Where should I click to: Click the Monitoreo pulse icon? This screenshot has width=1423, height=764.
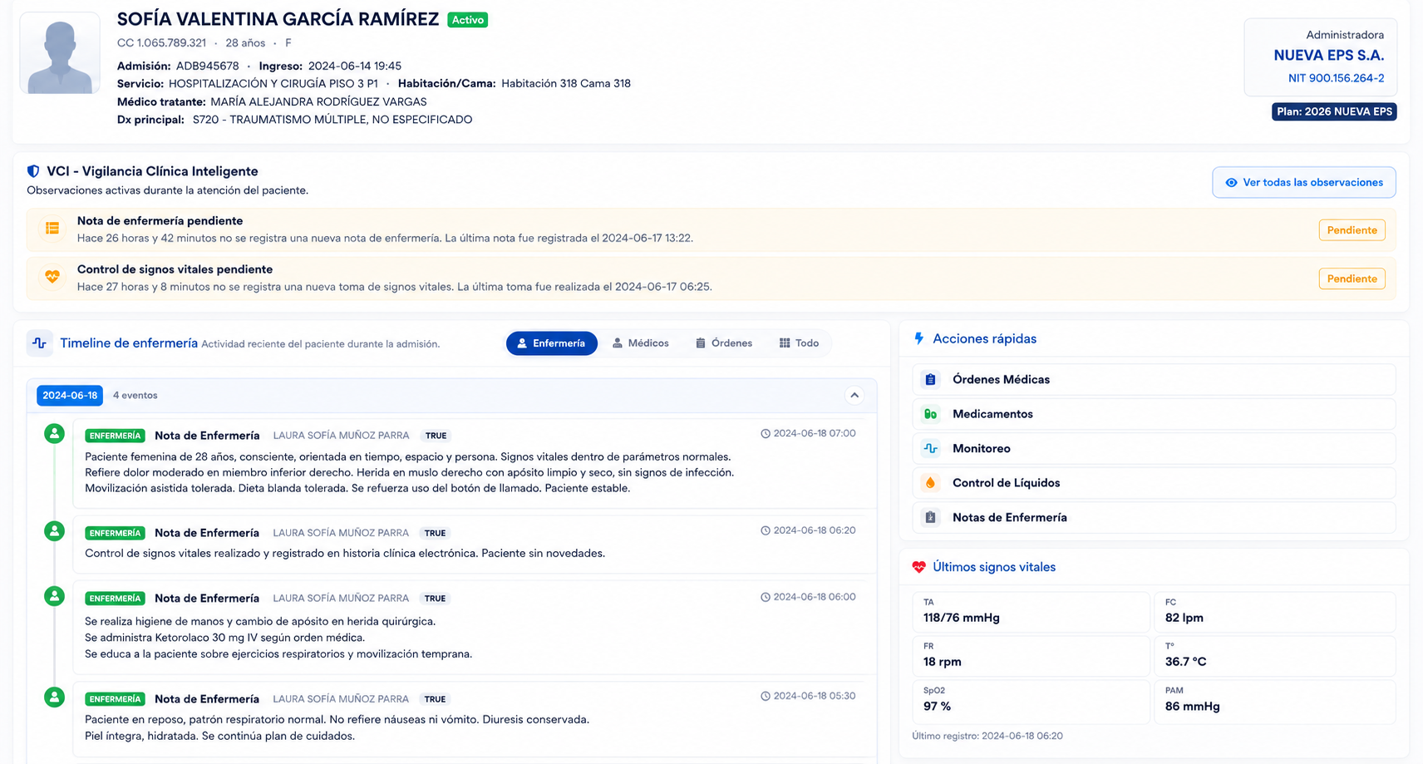pos(930,449)
